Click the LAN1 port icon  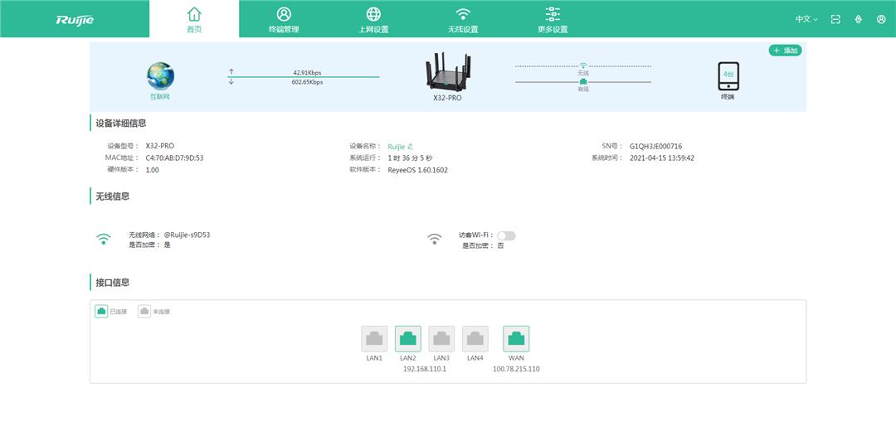tap(374, 339)
